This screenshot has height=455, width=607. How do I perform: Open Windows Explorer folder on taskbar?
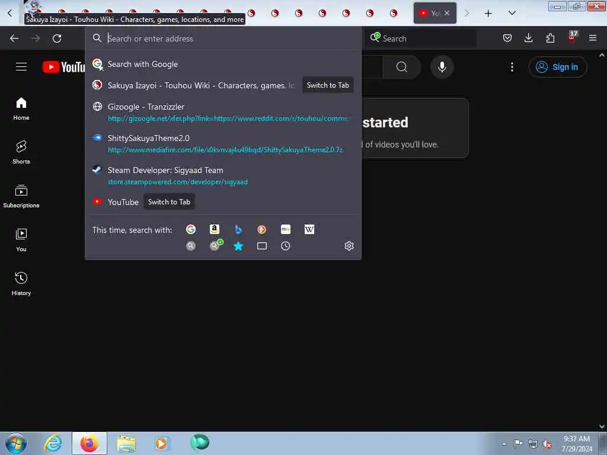coord(126,443)
